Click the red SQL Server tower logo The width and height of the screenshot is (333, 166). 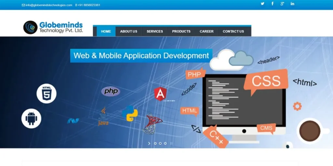153,124
